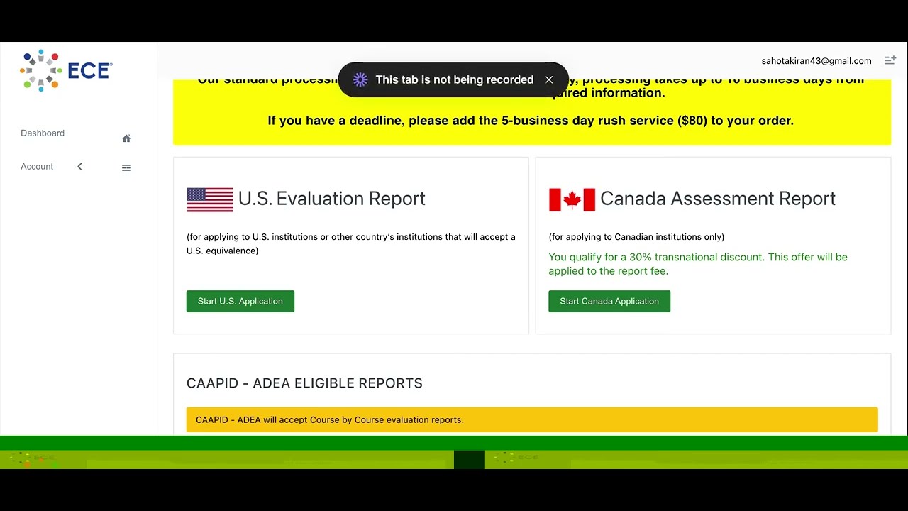908x511 pixels.
Task: Open the Account sidebar menu
Action: [37, 167]
